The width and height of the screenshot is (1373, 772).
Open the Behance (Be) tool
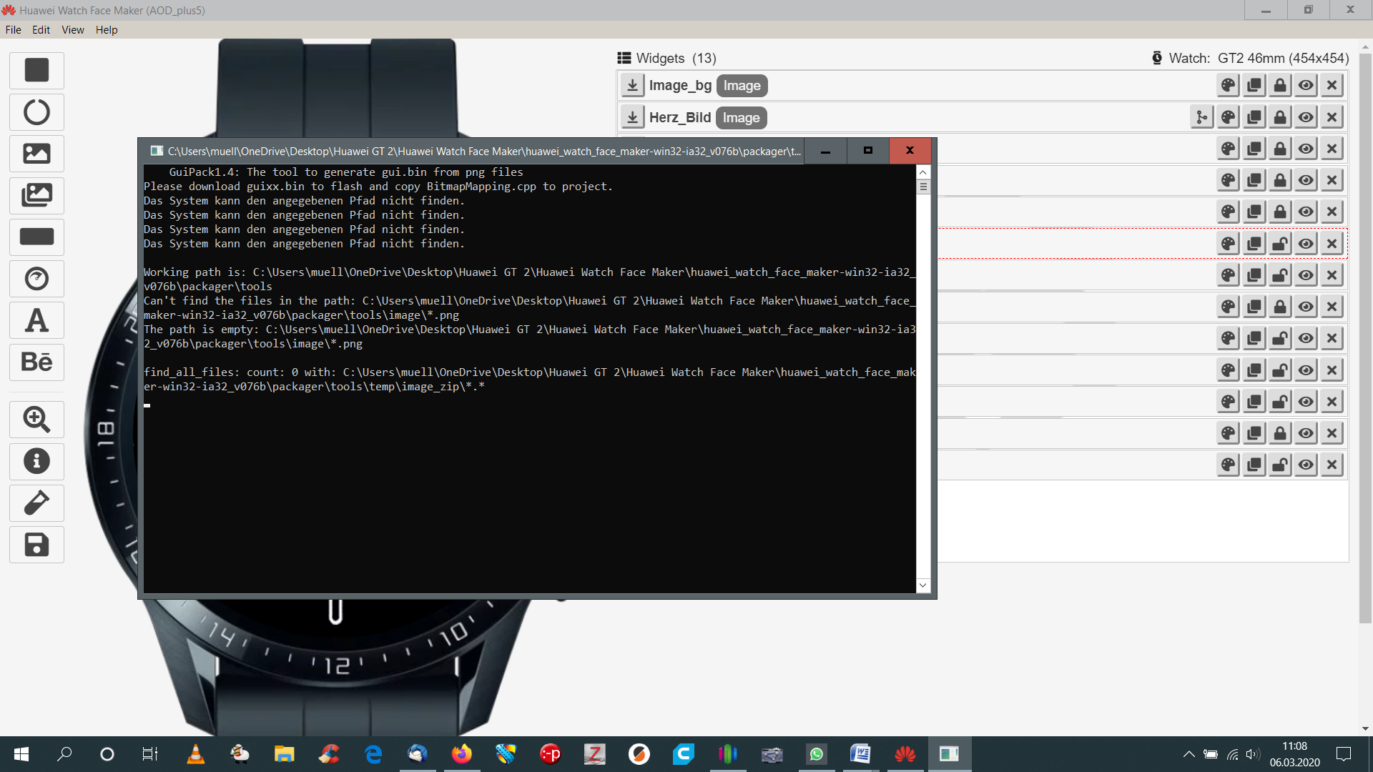coord(36,362)
